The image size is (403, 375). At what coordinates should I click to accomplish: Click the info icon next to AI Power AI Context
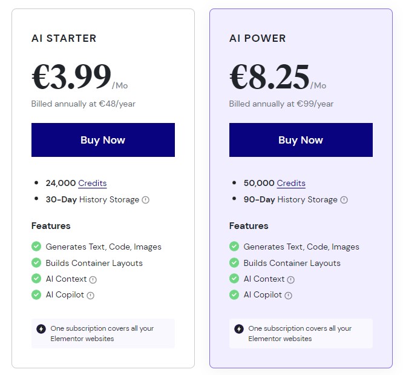click(290, 280)
